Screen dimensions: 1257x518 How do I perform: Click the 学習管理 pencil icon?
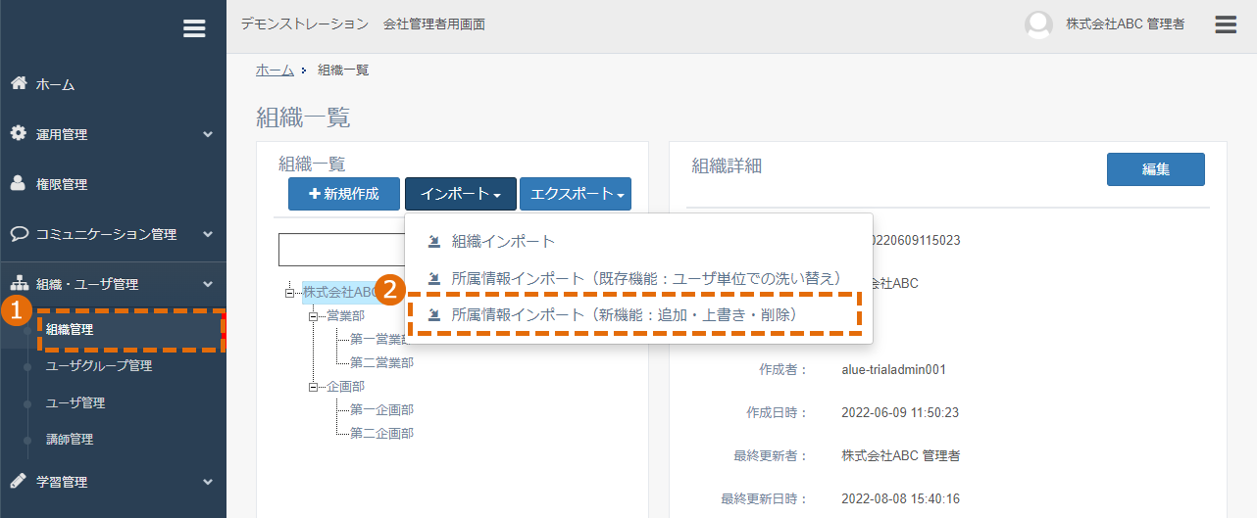click(19, 481)
